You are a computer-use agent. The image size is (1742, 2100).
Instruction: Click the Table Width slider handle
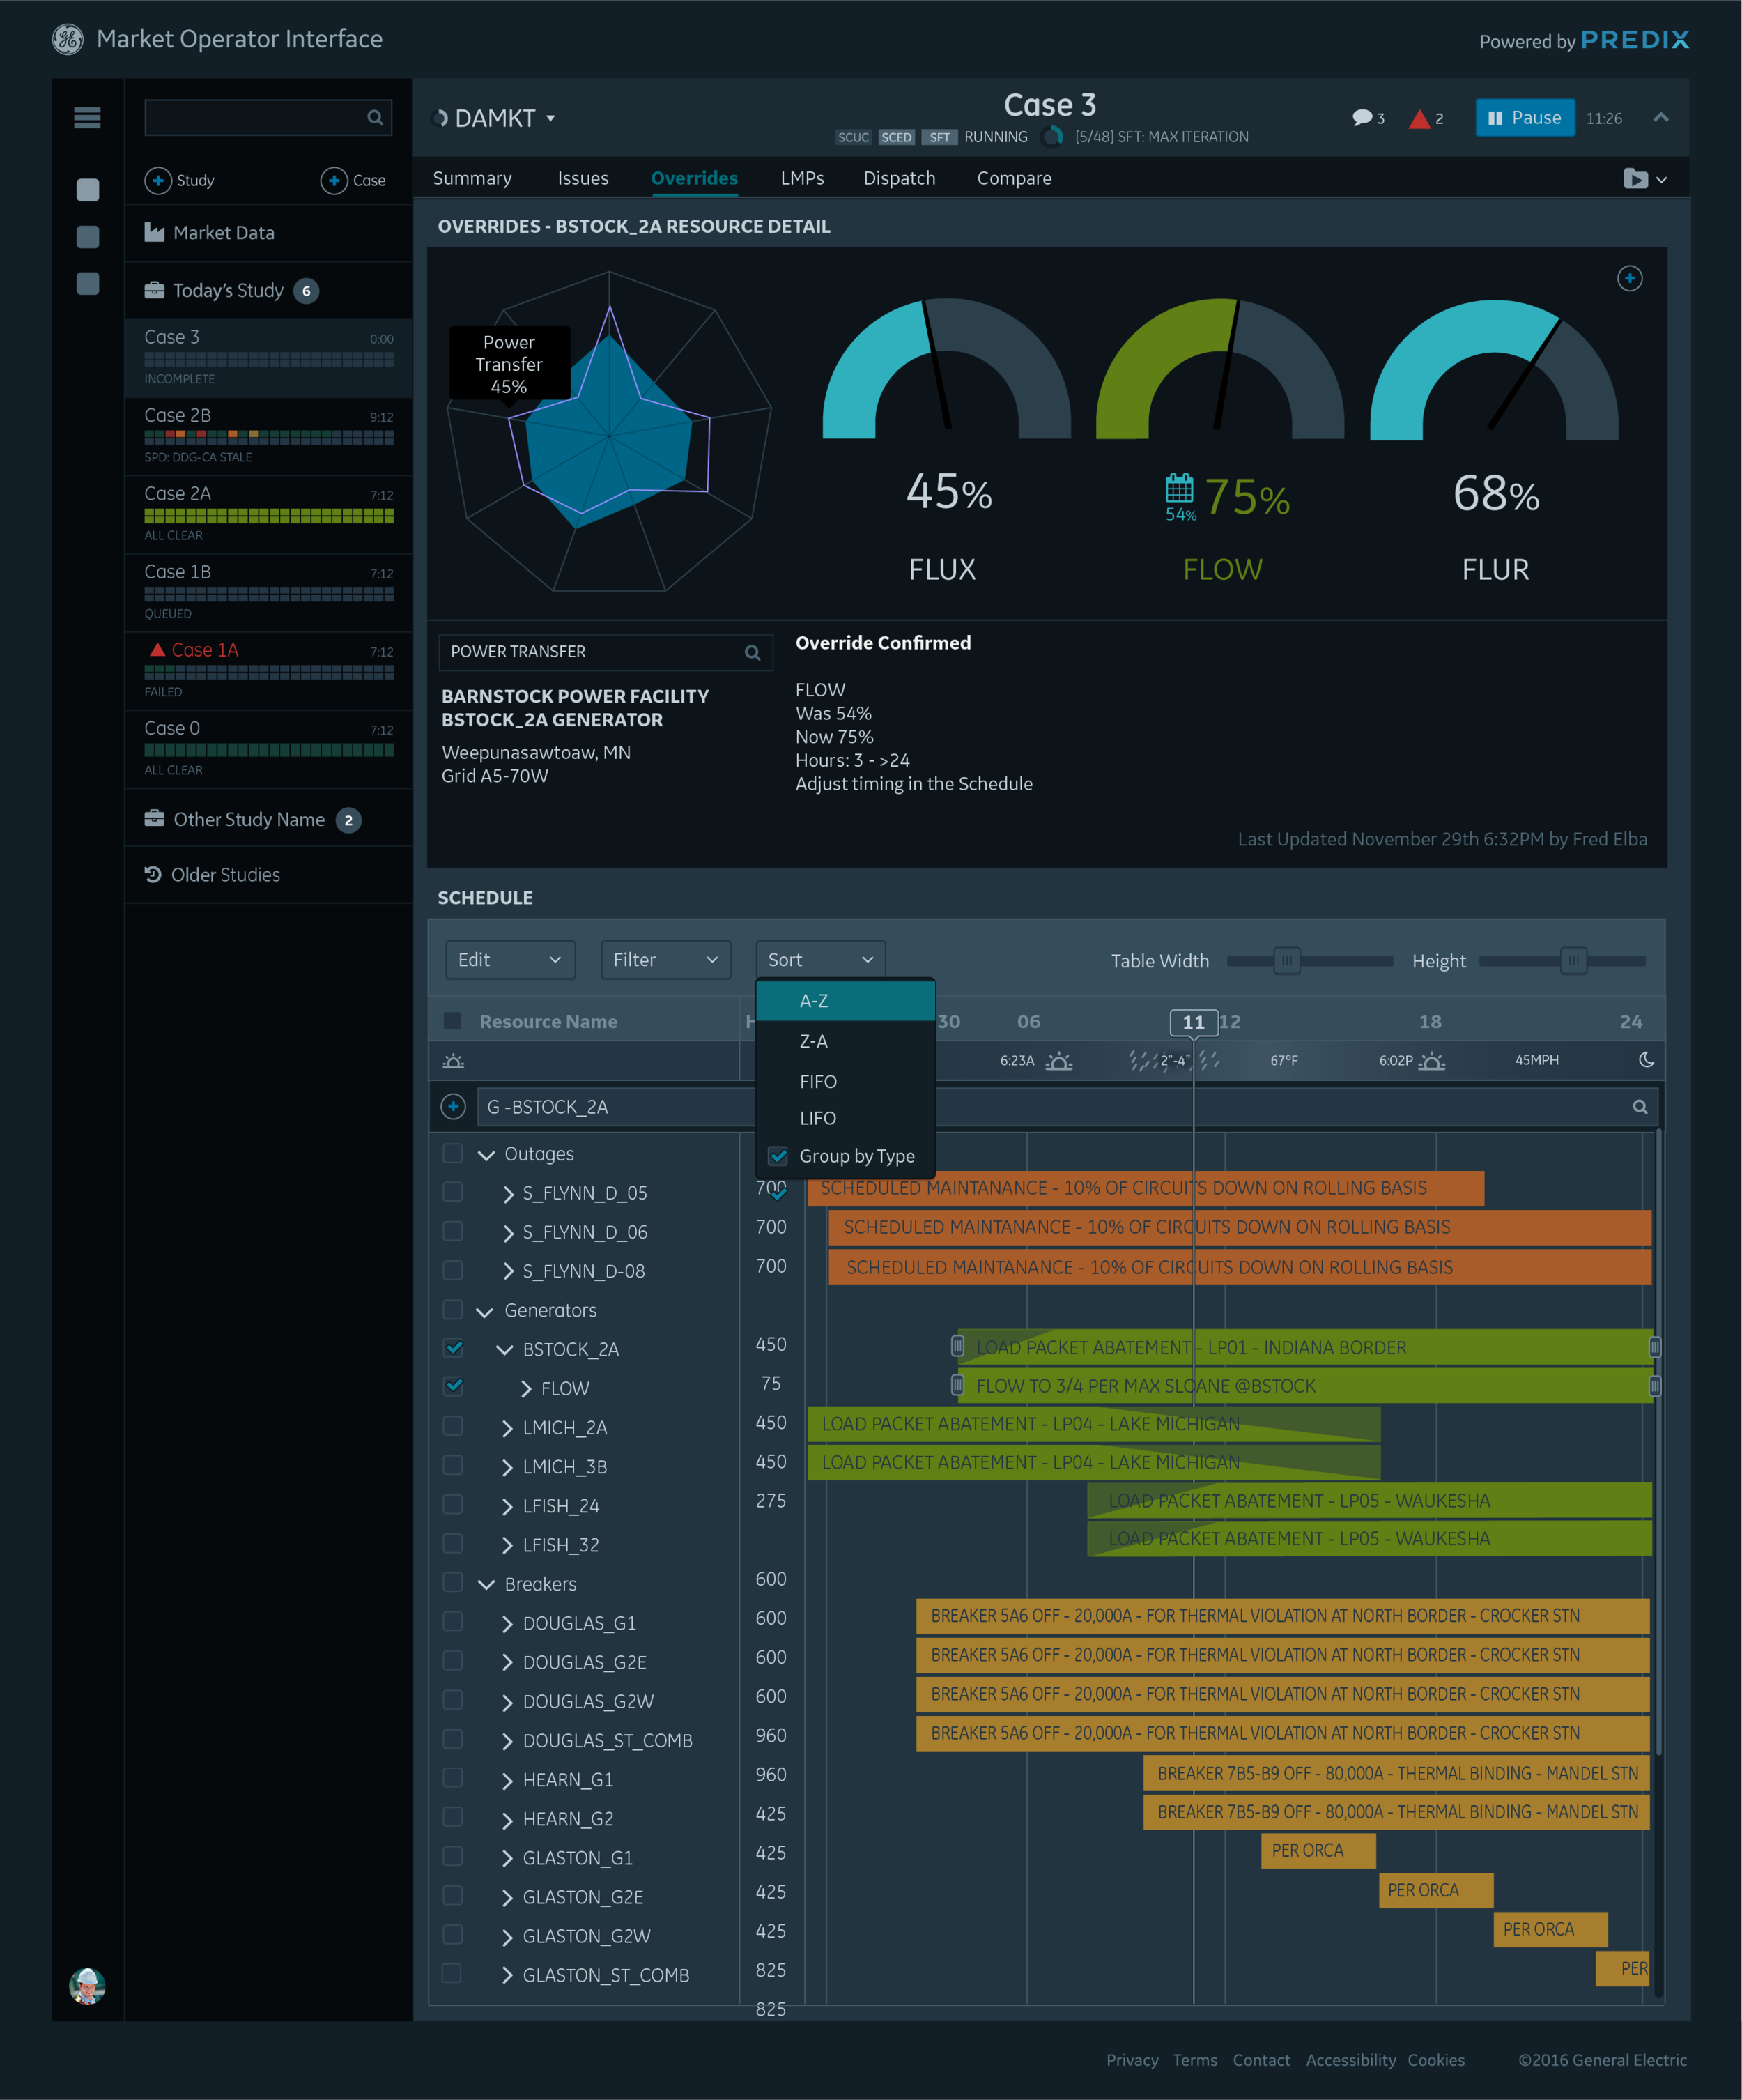1287,961
